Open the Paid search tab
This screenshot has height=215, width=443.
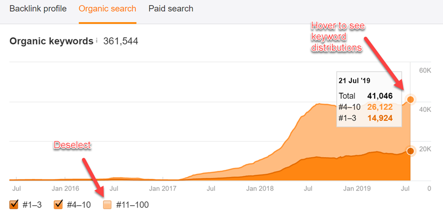pos(171,9)
